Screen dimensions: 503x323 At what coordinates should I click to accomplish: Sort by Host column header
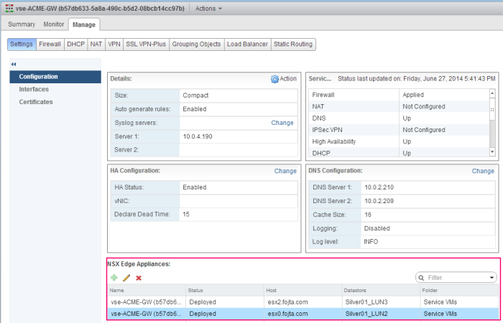click(x=303, y=290)
